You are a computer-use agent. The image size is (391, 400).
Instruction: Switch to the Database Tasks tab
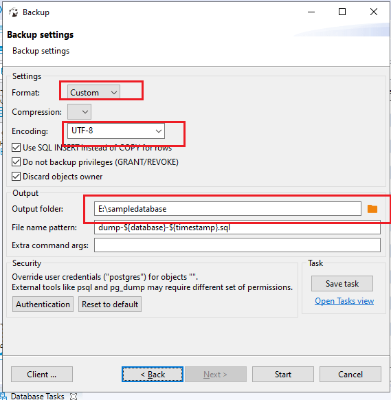click(38, 397)
